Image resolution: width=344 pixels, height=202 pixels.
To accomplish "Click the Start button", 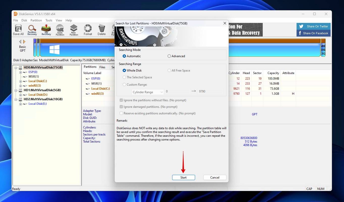I will [183, 177].
